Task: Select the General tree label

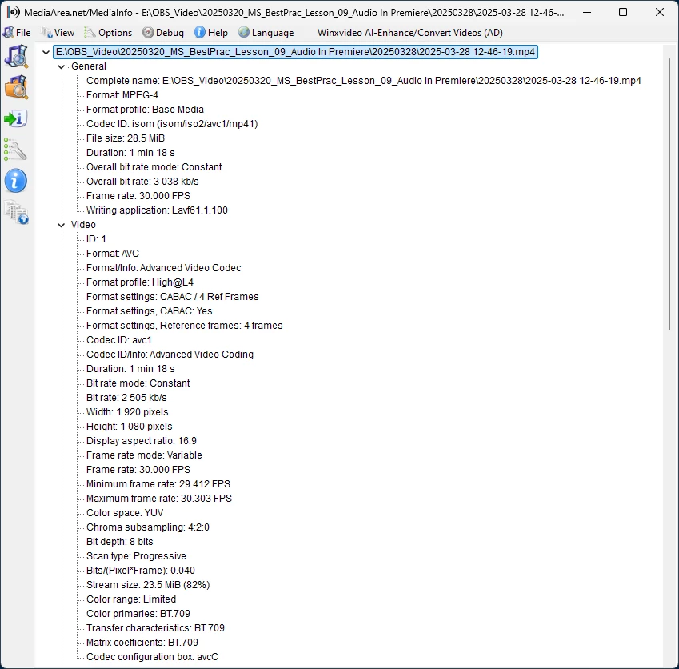Action: tap(88, 66)
